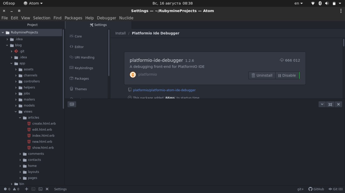Open the Selection menu
This screenshot has height=193, width=345.
42,18
